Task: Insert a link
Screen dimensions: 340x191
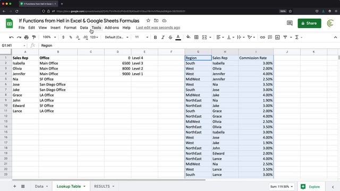Action: pyautogui.click(x=262, y=37)
